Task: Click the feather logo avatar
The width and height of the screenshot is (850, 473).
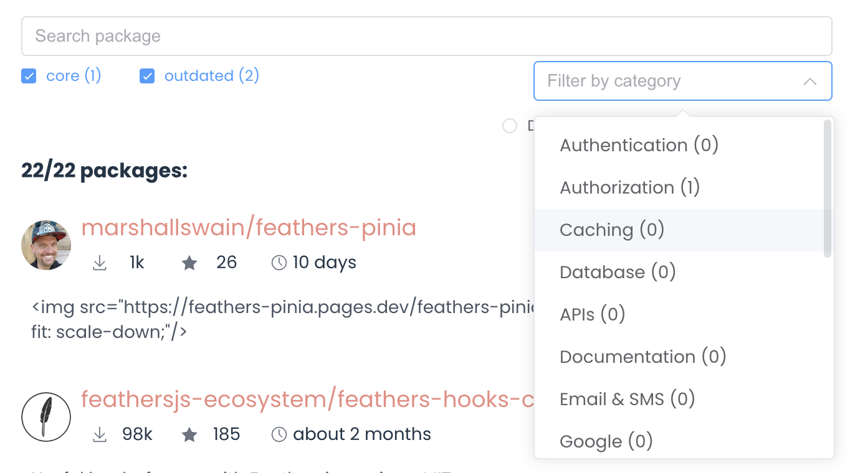Action: pyautogui.click(x=46, y=417)
